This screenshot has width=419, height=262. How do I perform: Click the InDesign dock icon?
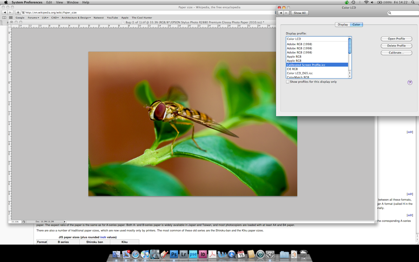click(203, 254)
